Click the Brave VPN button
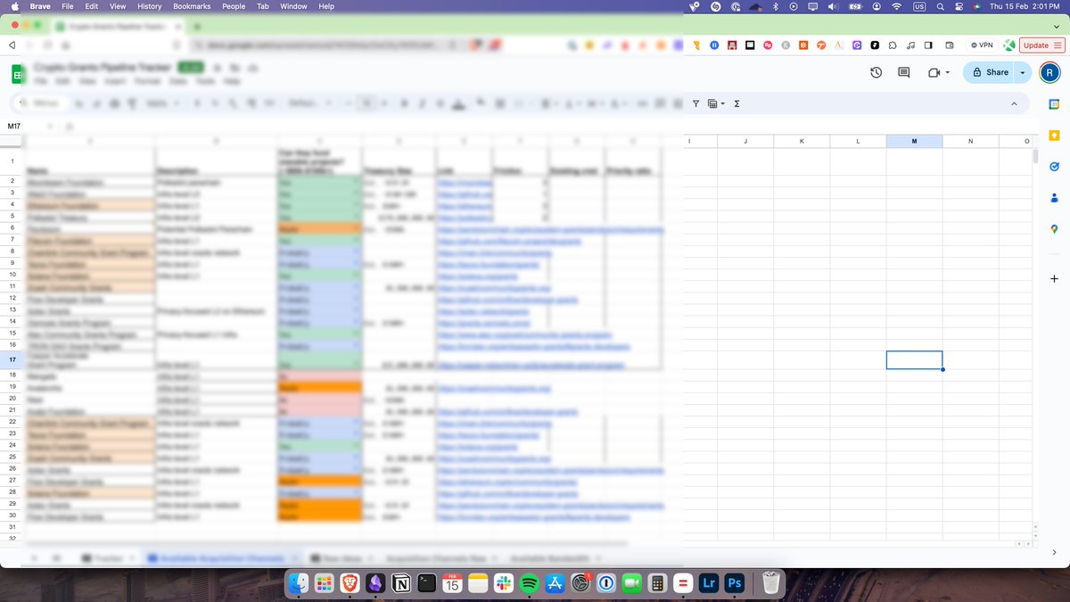This screenshot has width=1070, height=602. 982,45
